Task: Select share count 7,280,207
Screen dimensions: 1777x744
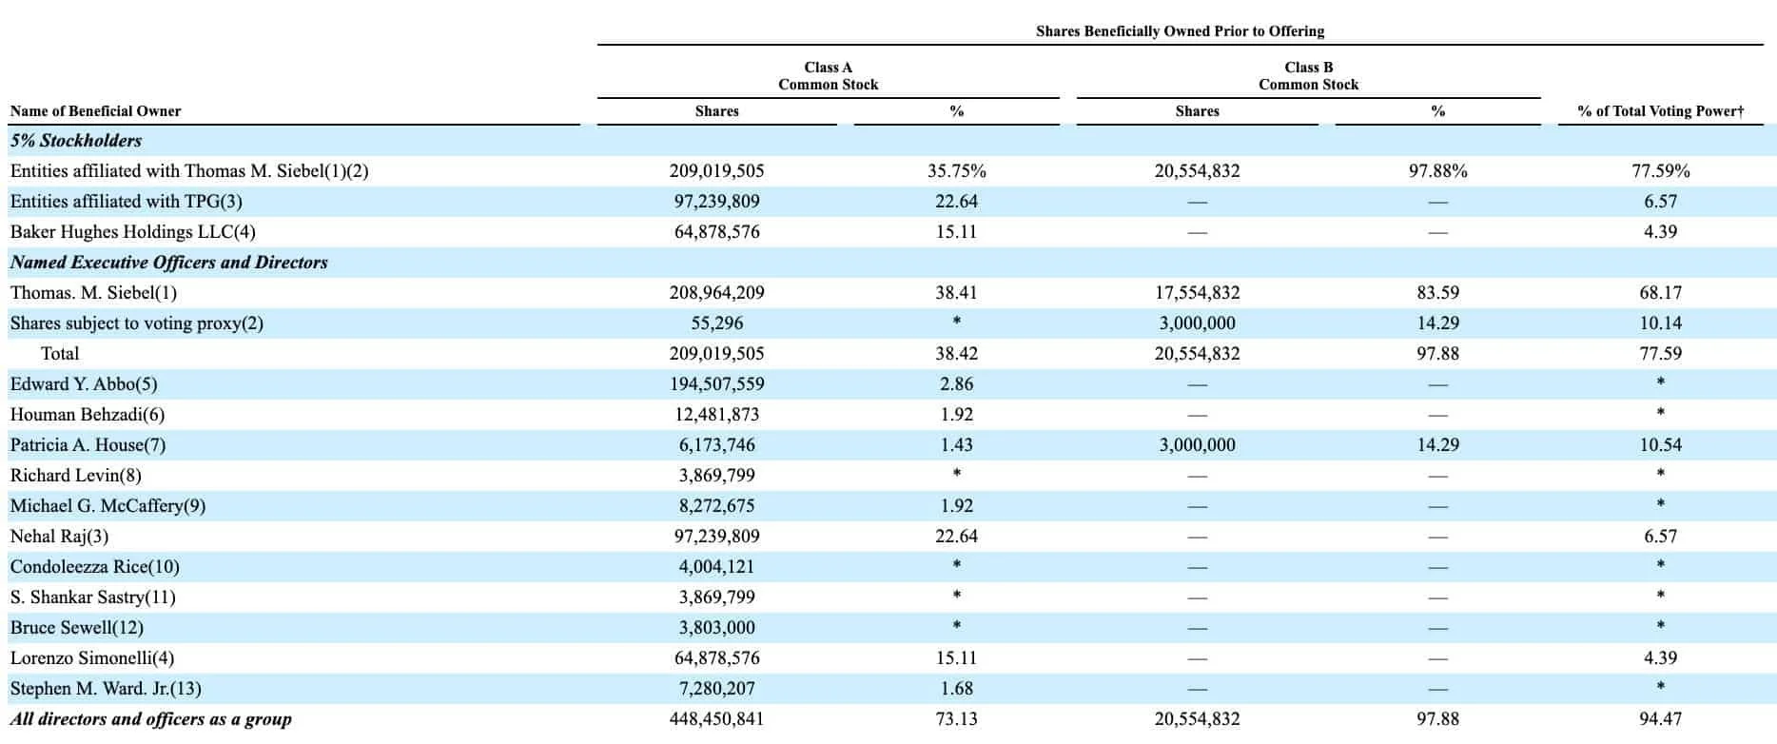Action: coord(717,689)
